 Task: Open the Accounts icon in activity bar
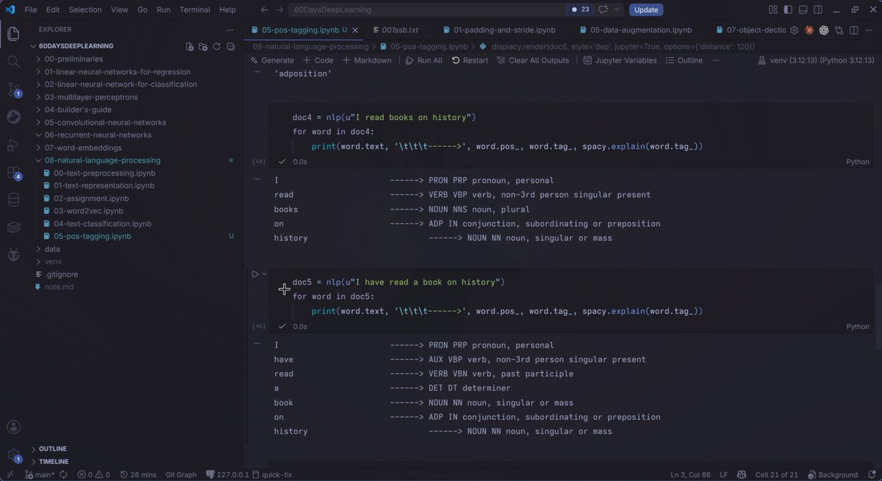click(13, 427)
